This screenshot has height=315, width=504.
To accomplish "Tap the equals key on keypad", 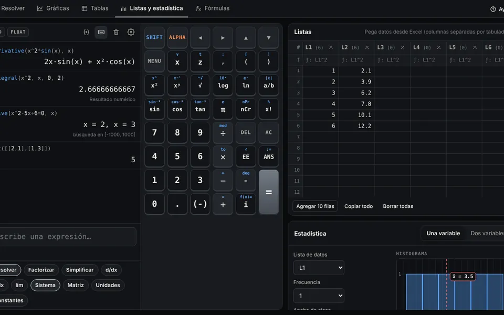I will (x=269, y=192).
